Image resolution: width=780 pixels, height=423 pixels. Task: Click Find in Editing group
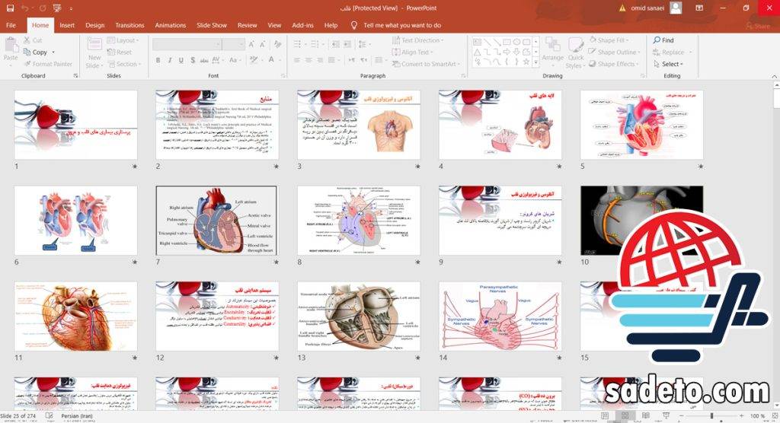[663, 40]
